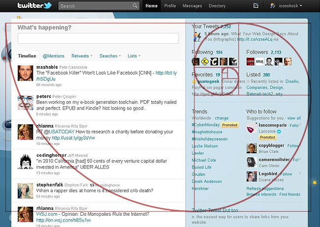Viewport: 320px width, 227px height.
Task: Open Messages in the top navigation
Action: pyautogui.click(x=192, y=6)
